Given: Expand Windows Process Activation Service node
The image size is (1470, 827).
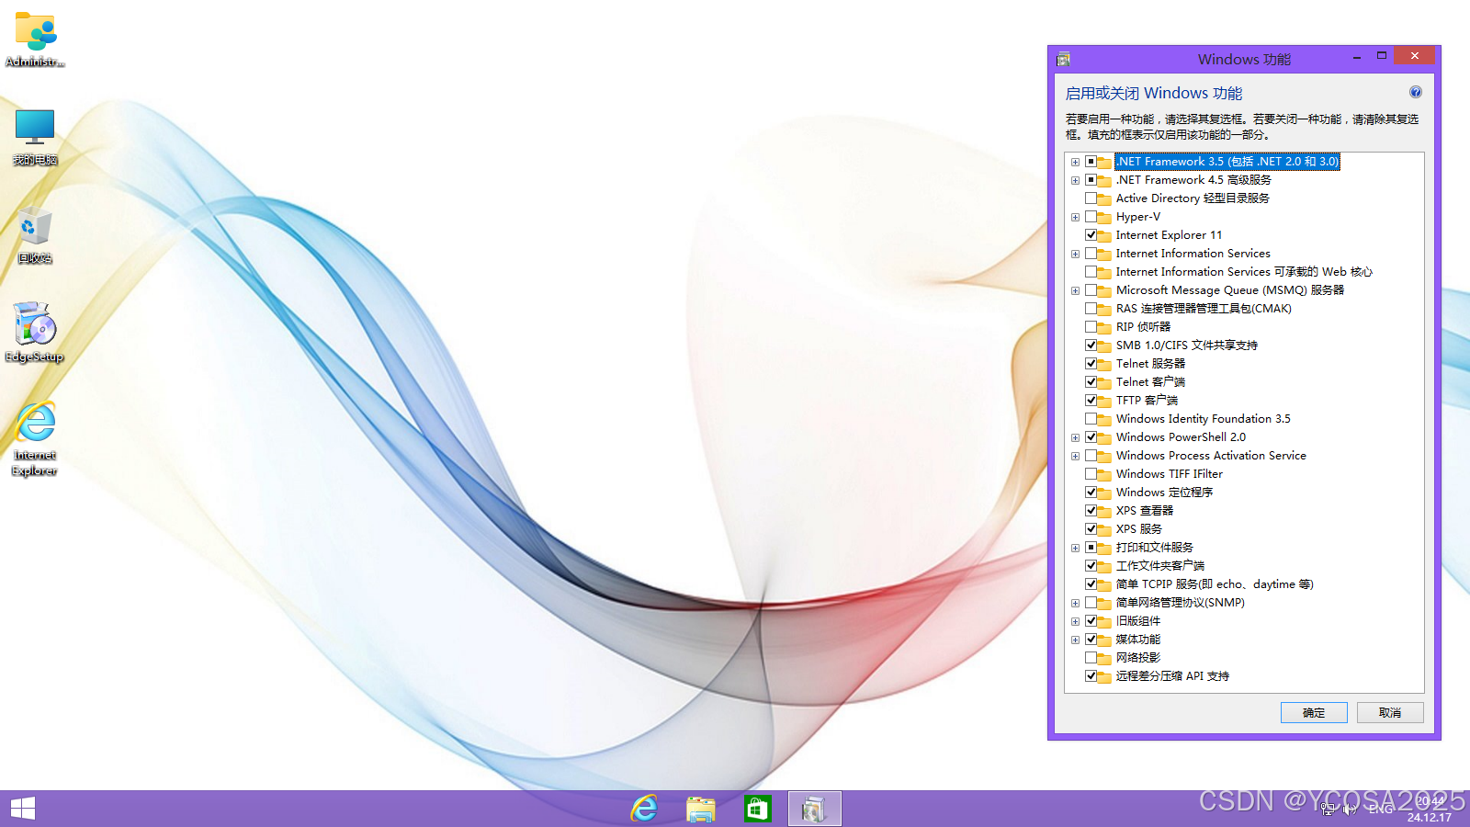Looking at the screenshot, I should coord(1075,456).
